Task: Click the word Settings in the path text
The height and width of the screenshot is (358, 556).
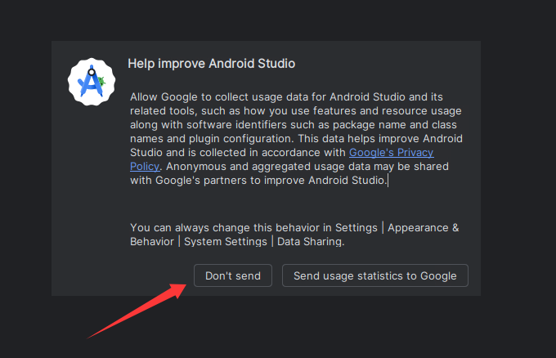Action: tap(356, 227)
